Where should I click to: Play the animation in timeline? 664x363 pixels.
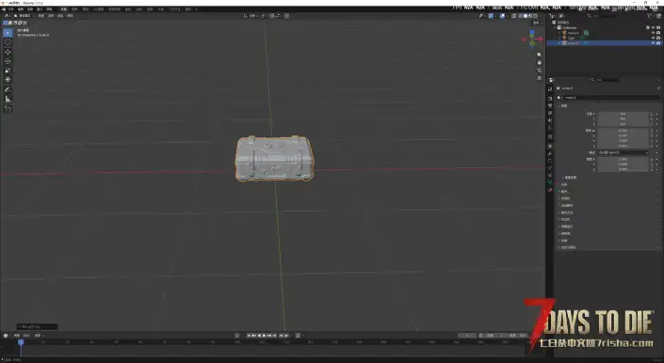point(265,335)
